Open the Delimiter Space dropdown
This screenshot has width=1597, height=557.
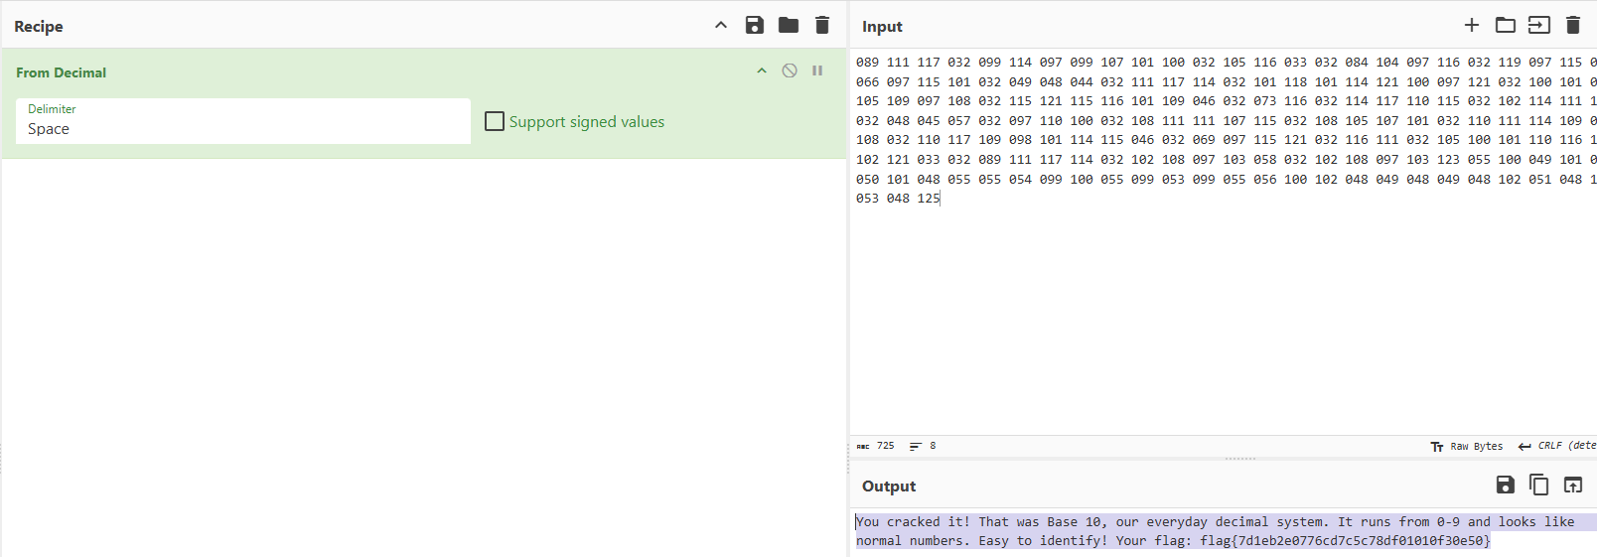point(243,121)
